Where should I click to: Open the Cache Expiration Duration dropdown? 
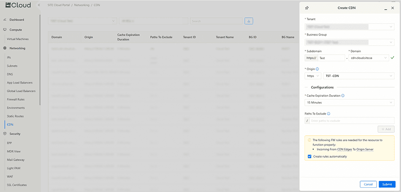click(x=349, y=103)
